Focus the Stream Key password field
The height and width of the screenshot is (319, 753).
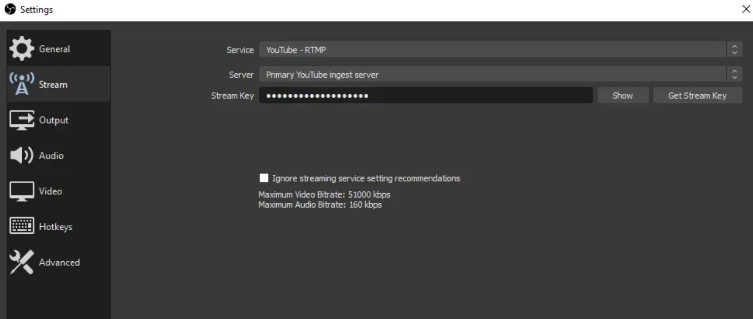pos(425,95)
